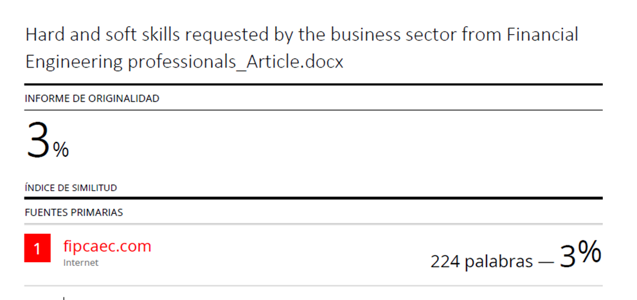Click the thin line under 'INFORME DE ORIGINALIDAD'

313,110
